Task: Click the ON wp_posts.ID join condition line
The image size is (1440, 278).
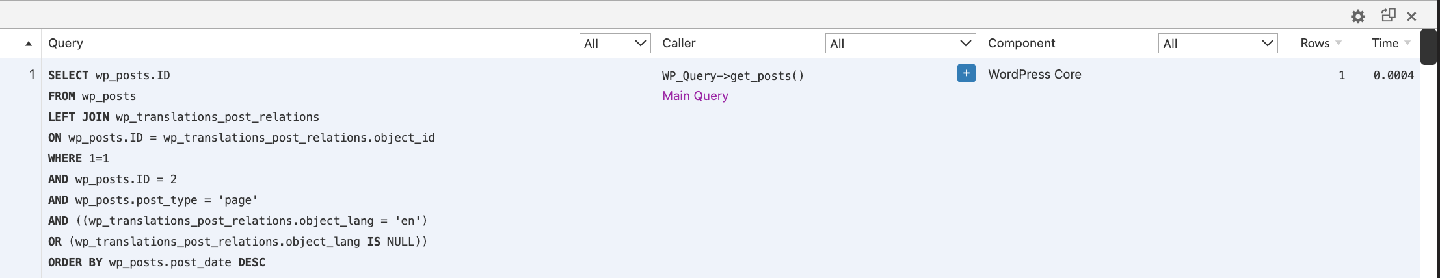Action: (241, 138)
